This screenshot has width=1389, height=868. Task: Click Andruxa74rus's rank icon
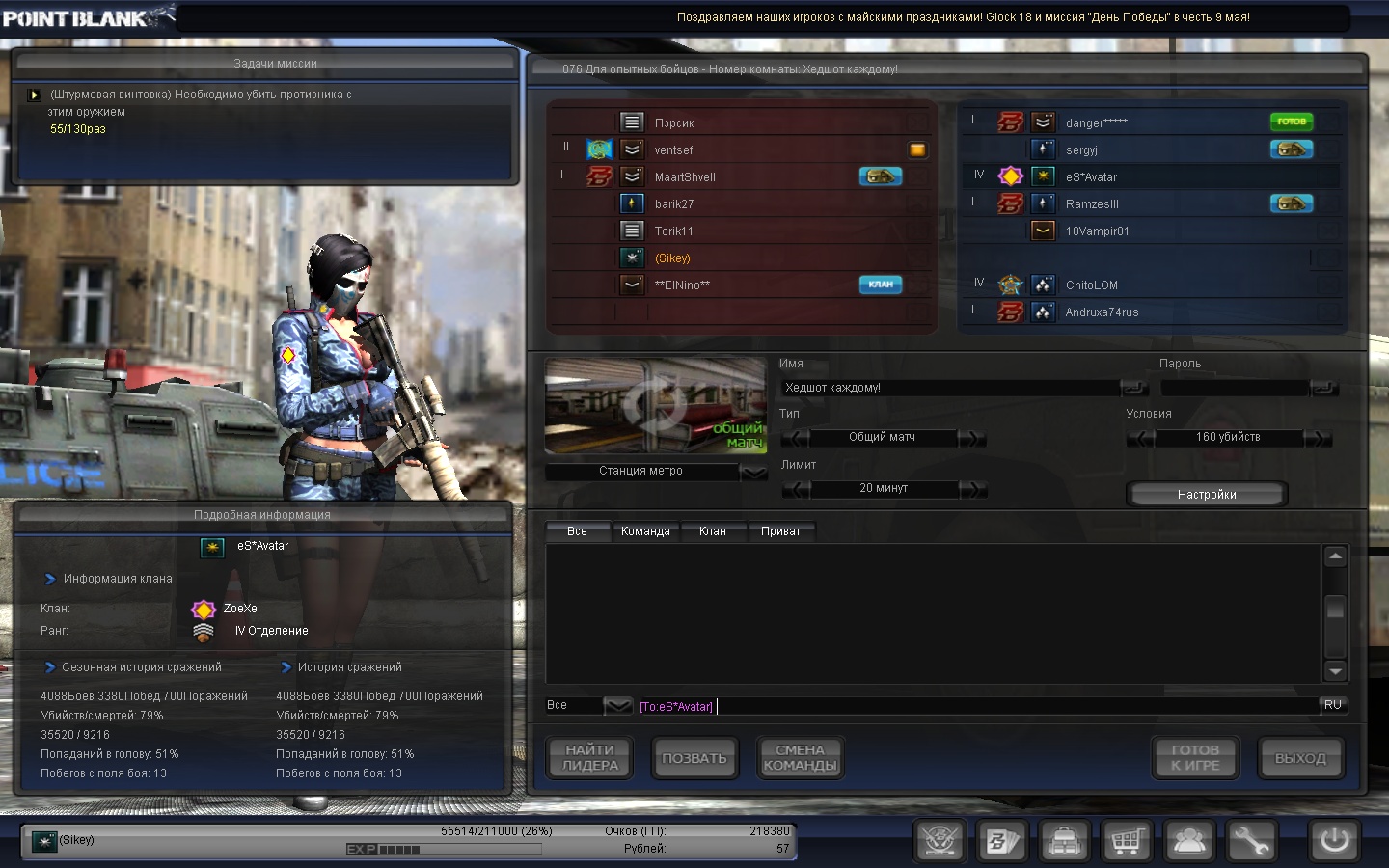[1043, 312]
